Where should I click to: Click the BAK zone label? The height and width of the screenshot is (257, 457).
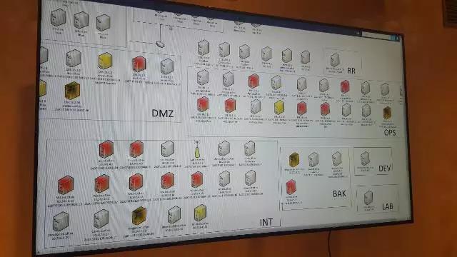[x=339, y=193]
